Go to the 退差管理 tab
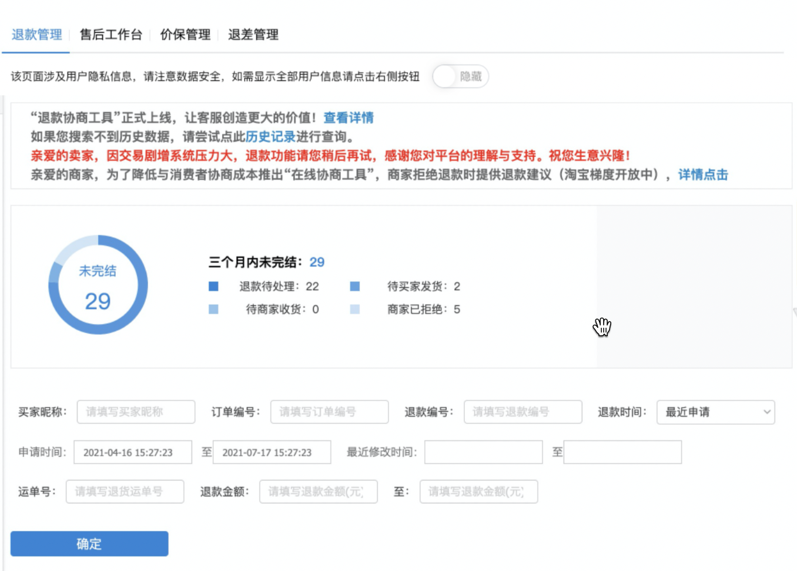The width and height of the screenshot is (797, 571). pyautogui.click(x=253, y=35)
